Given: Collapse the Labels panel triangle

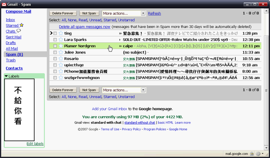Looking at the screenshot, I should tap(6, 76).
